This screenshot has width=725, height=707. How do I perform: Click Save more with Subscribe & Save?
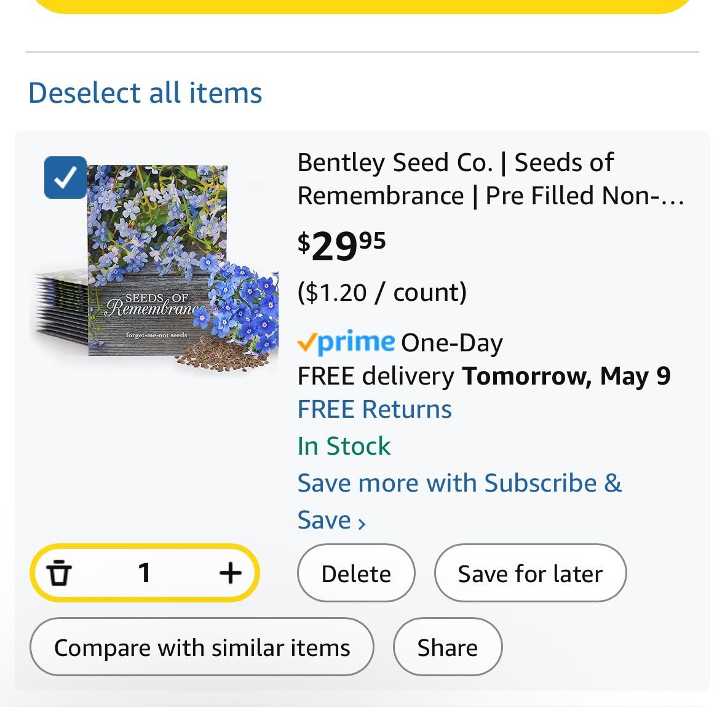pyautogui.click(x=459, y=484)
